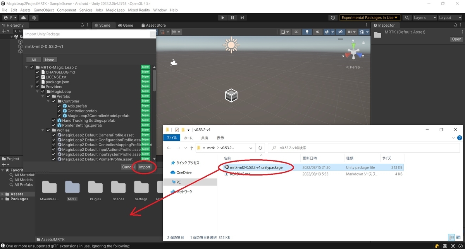Screen dimensions: 465x249
Task: Uncheck Hand Tracking Settings.prefab checkbox
Action: tap(54, 121)
